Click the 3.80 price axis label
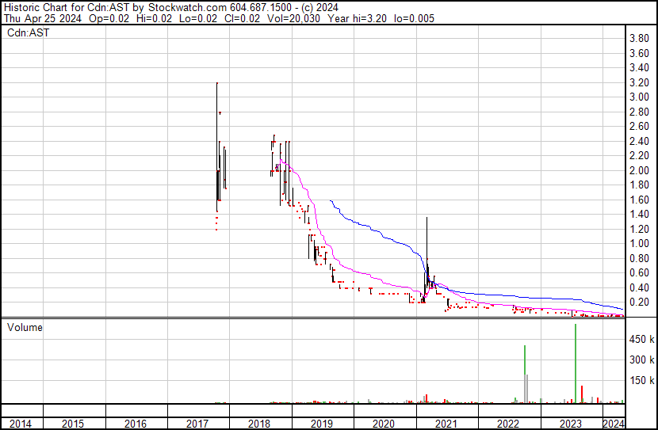 click(639, 39)
